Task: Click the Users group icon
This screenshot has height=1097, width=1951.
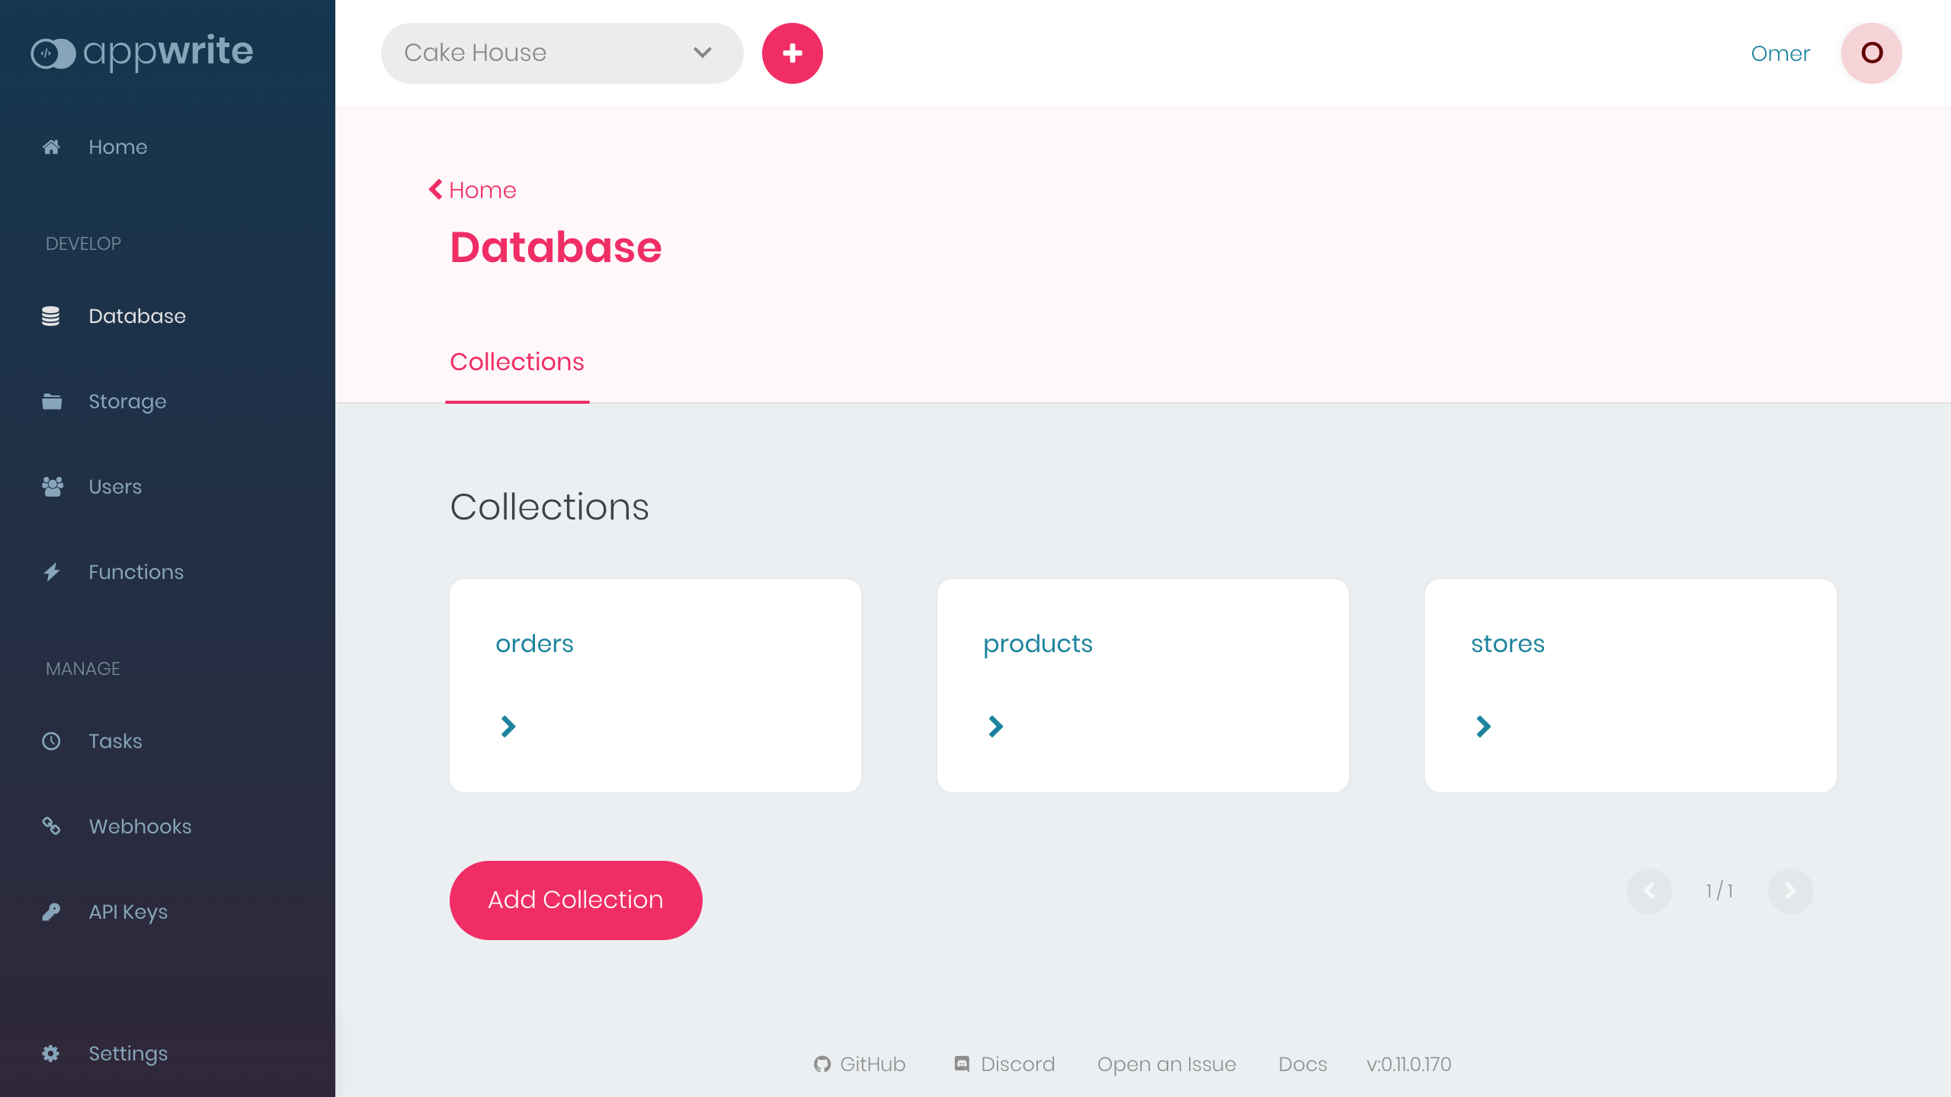Action: (x=51, y=487)
